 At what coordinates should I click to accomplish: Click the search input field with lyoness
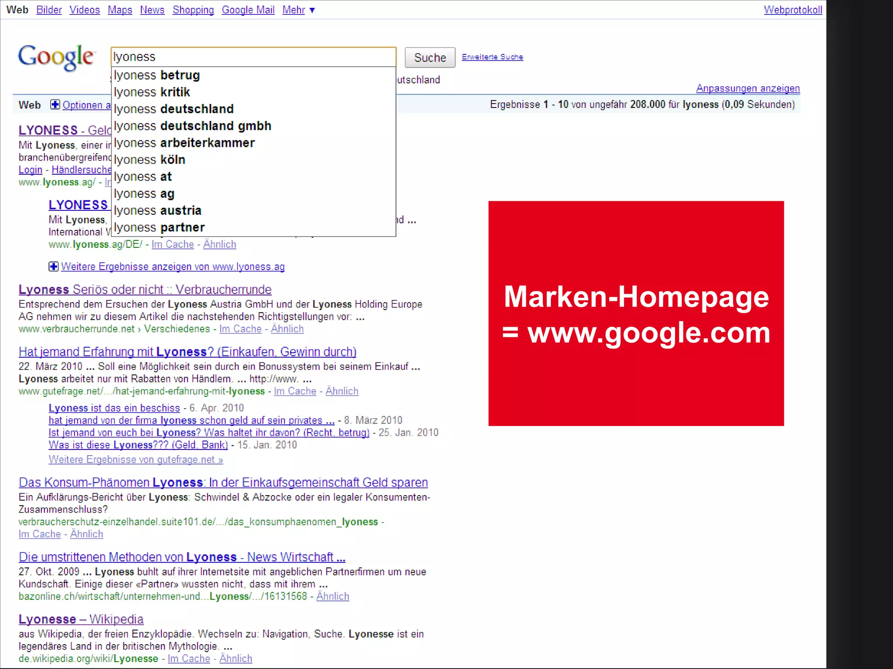(253, 57)
